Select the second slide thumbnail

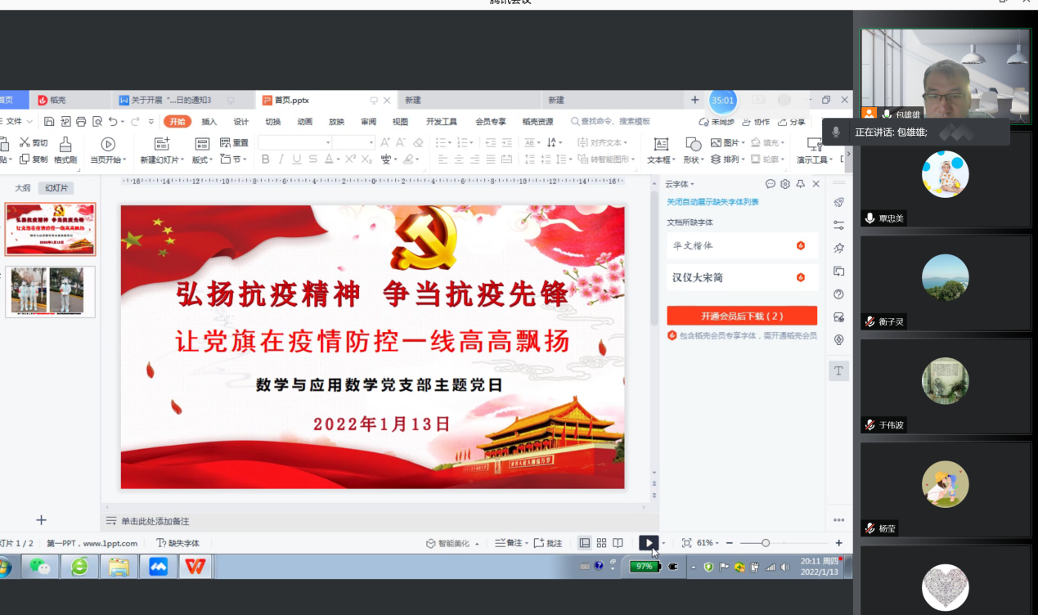51,291
